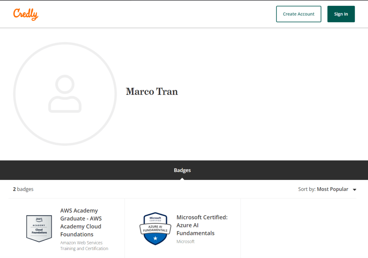Click the Azure AI Fundamentals shield badge icon
Screen dimensions: 368x258
click(155, 229)
